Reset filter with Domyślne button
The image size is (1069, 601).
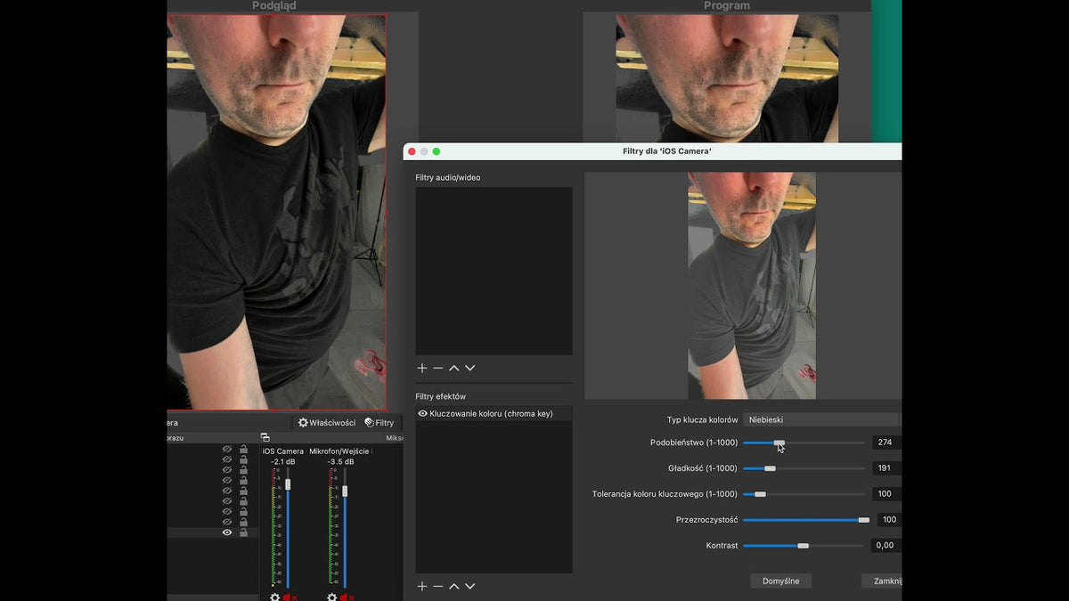[781, 581]
